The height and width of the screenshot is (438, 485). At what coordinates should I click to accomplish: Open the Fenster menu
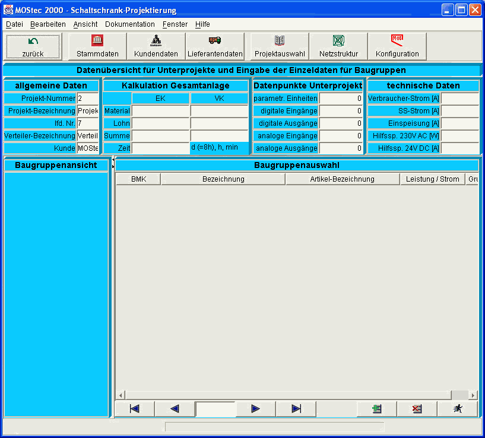click(x=175, y=24)
